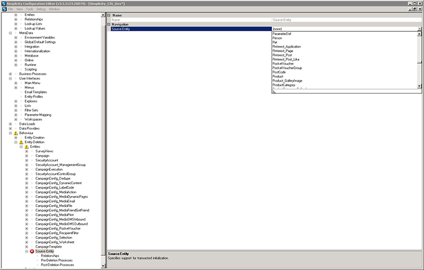
Task: Click the warning icon beside Entity Deletion
Action: 21,142
